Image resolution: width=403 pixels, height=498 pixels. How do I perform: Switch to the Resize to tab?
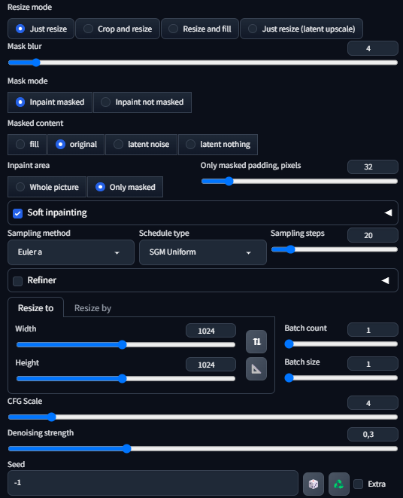[x=36, y=308]
